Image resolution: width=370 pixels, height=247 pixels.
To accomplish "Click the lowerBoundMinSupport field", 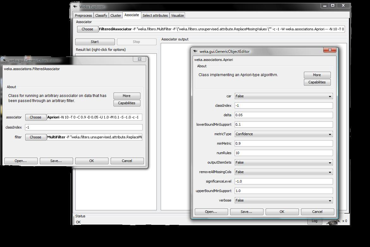I will tap(284, 124).
